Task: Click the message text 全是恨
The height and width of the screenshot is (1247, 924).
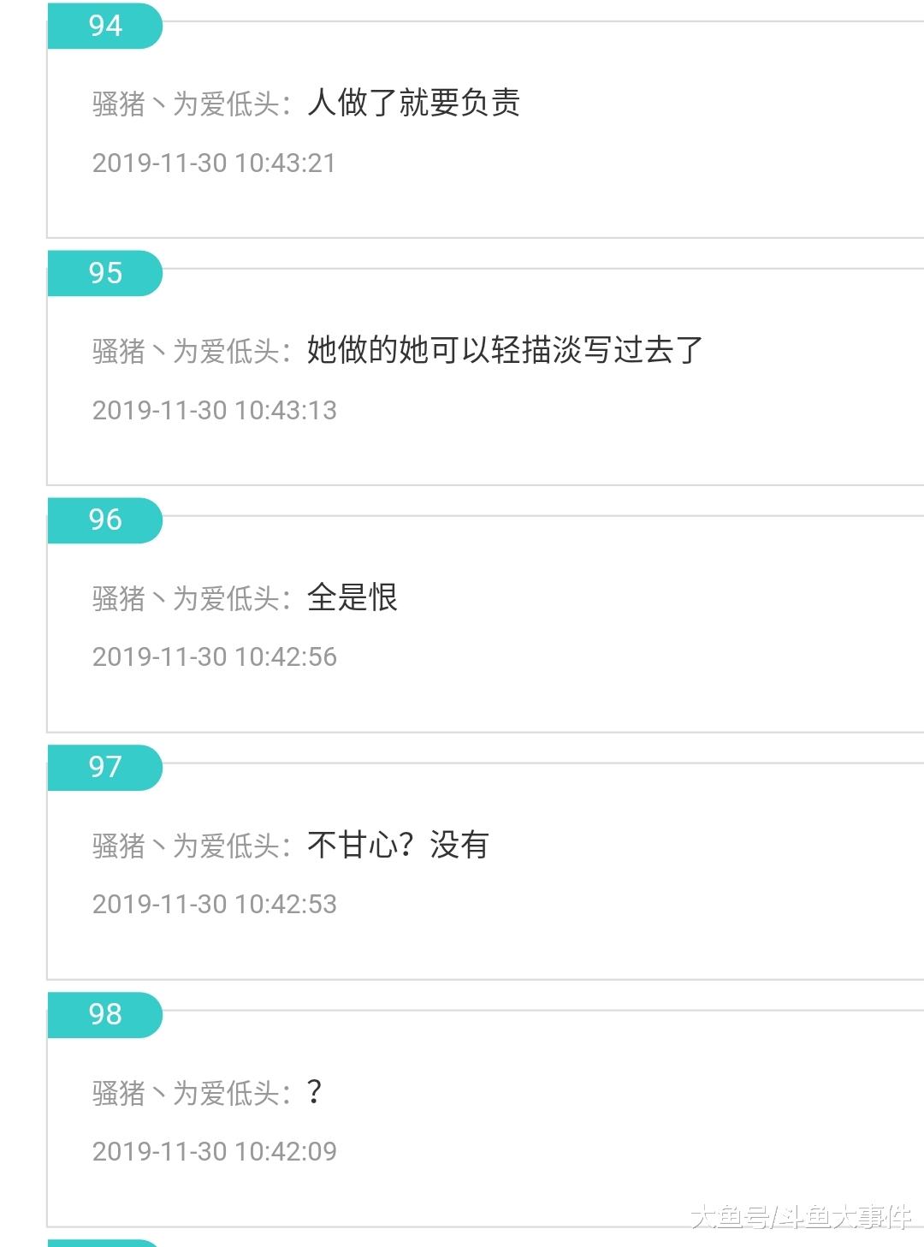Action: (352, 597)
